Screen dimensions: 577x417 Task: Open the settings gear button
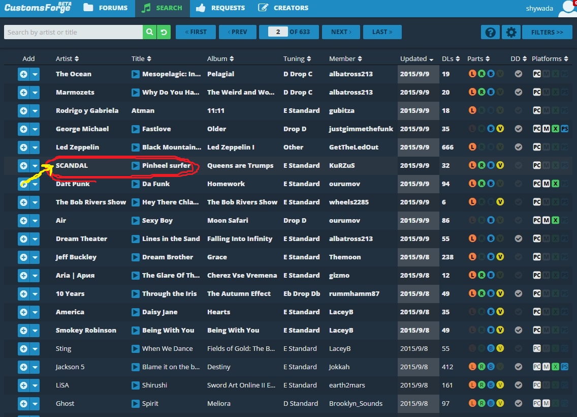point(511,32)
